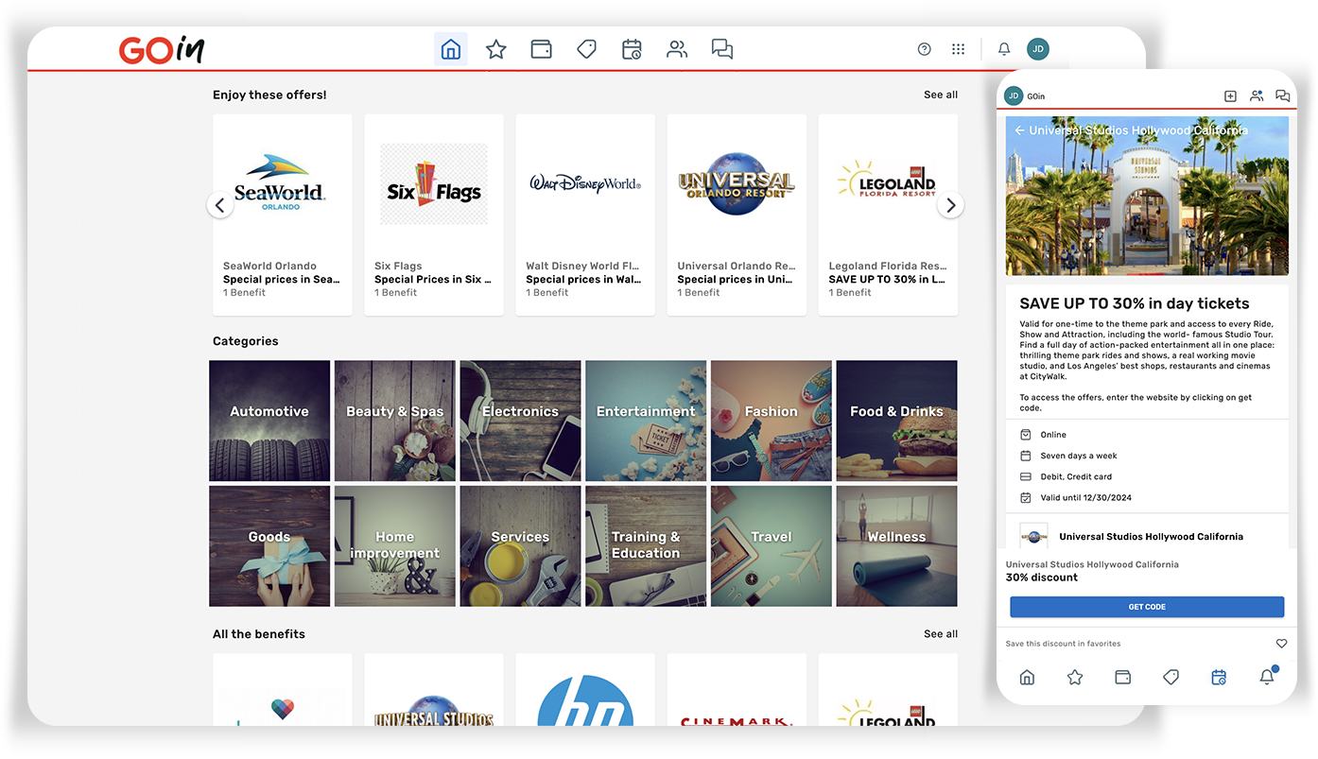1318x759 pixels.
Task: Click the 'Online' availability text
Action: point(1053,435)
